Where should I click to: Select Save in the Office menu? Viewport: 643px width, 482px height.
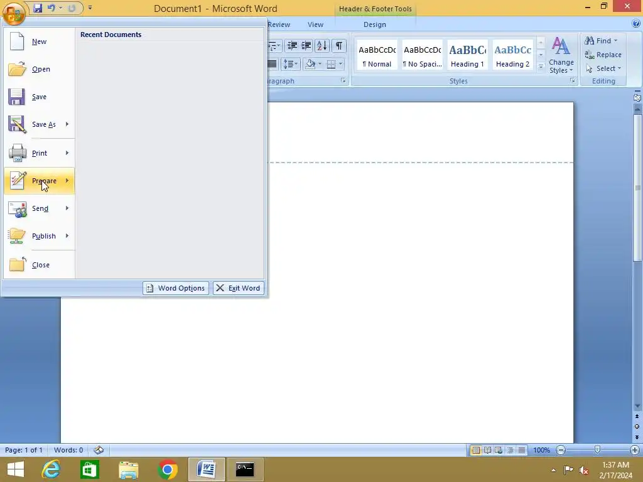pos(40,97)
